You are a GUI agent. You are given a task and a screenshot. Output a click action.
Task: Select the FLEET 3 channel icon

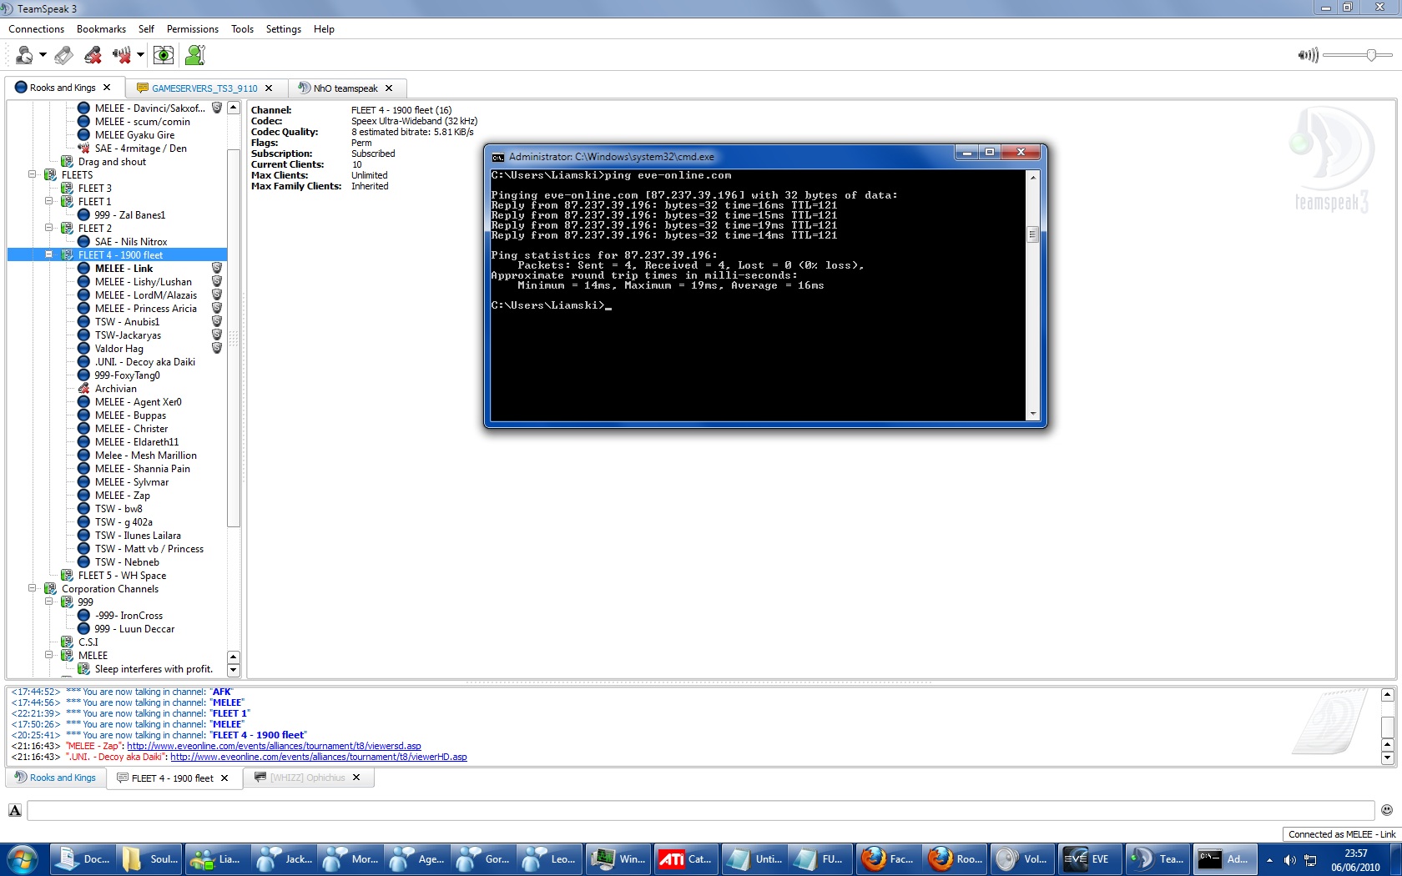(x=67, y=189)
